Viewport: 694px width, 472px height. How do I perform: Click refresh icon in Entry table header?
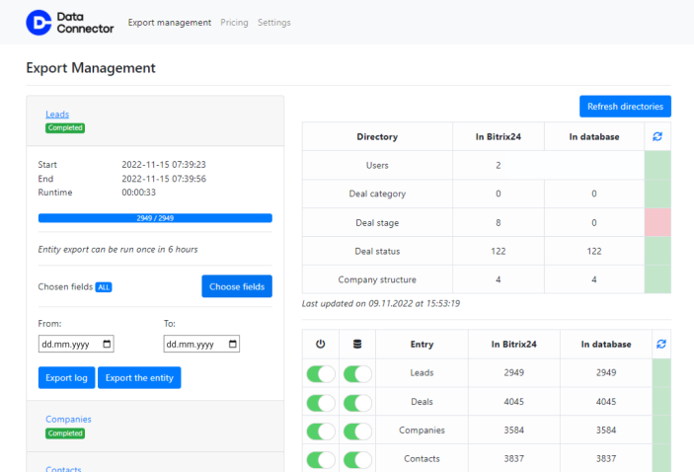click(x=660, y=344)
